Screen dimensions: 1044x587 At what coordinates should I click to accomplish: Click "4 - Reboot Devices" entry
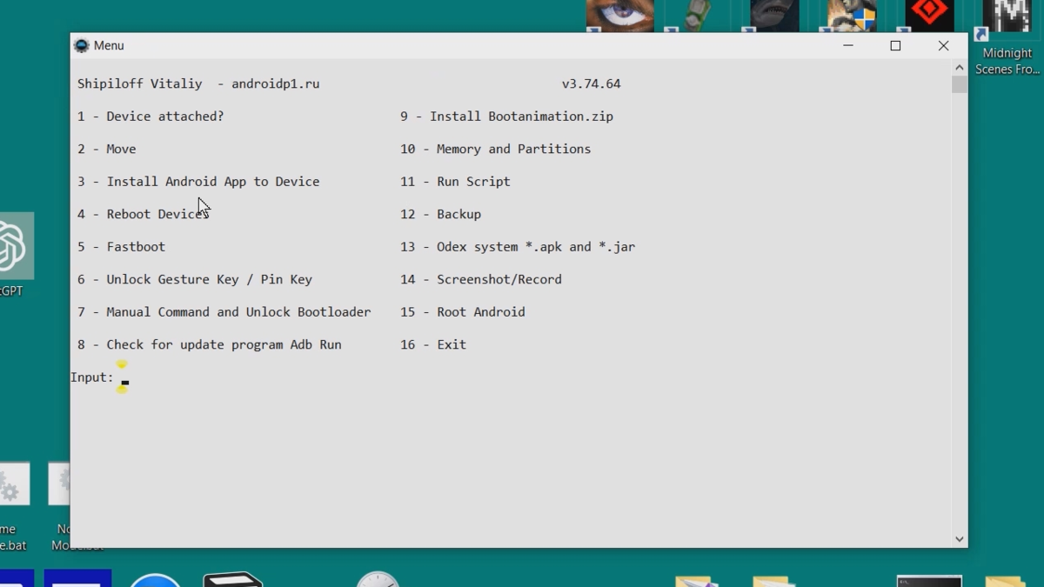(144, 214)
